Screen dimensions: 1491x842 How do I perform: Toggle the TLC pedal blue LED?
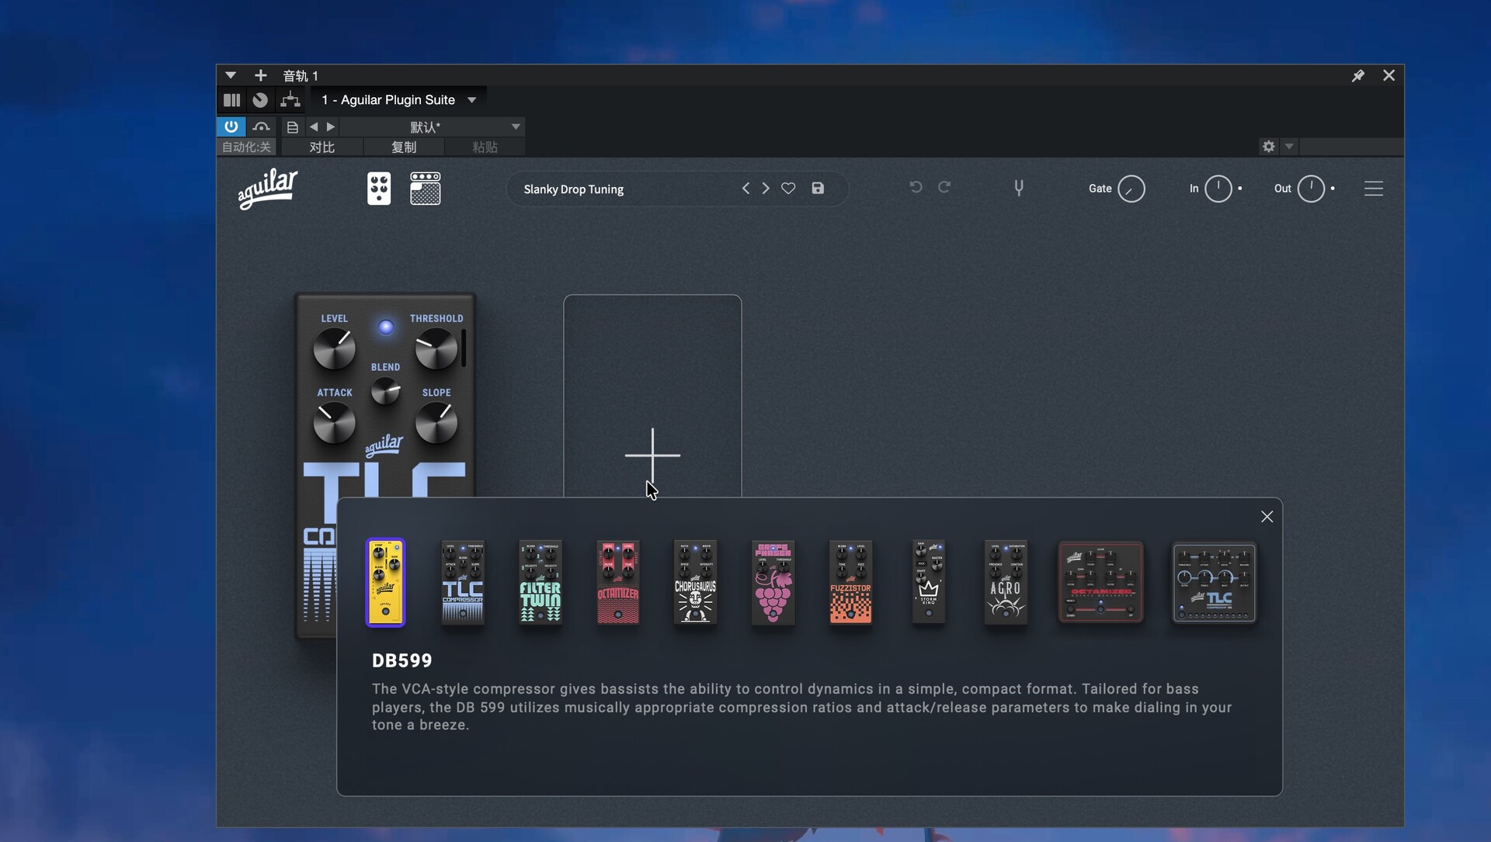386,327
